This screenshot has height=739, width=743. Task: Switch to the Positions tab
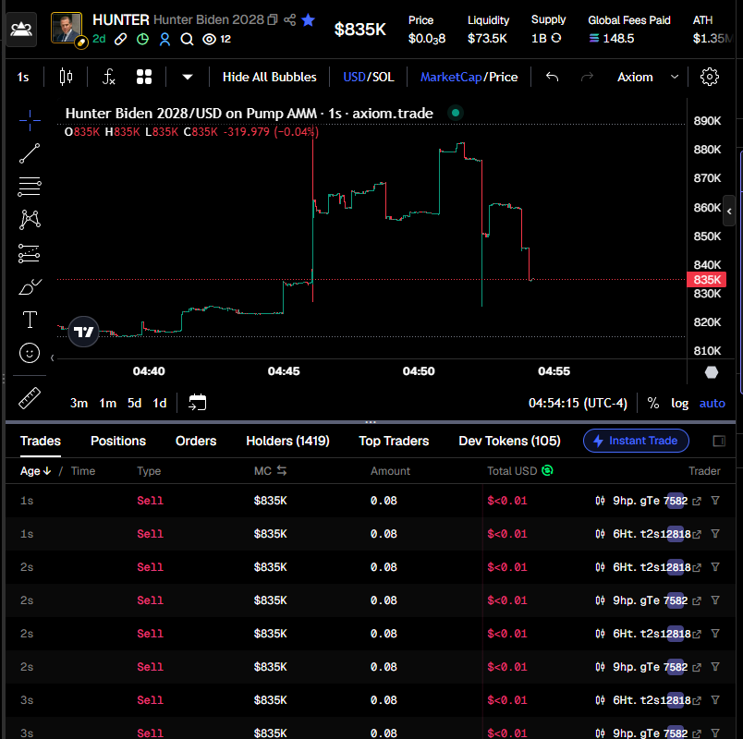[118, 441]
